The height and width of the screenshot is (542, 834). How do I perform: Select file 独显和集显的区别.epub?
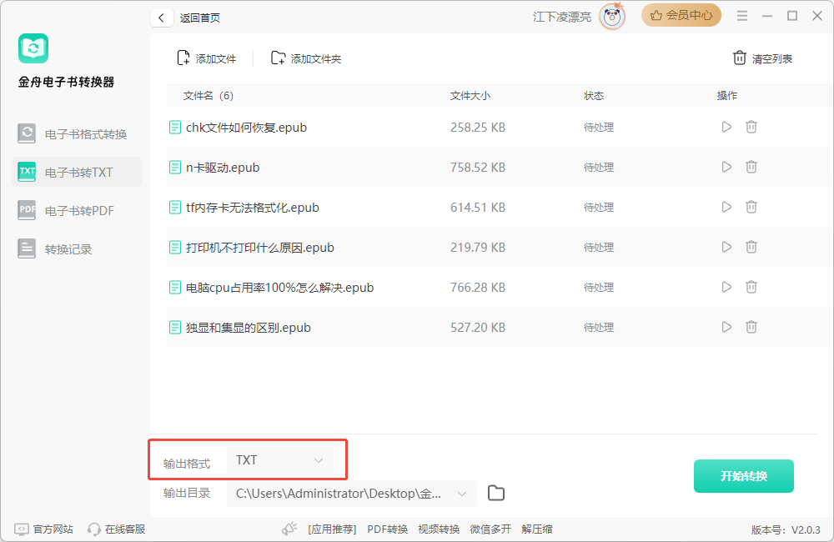249,328
